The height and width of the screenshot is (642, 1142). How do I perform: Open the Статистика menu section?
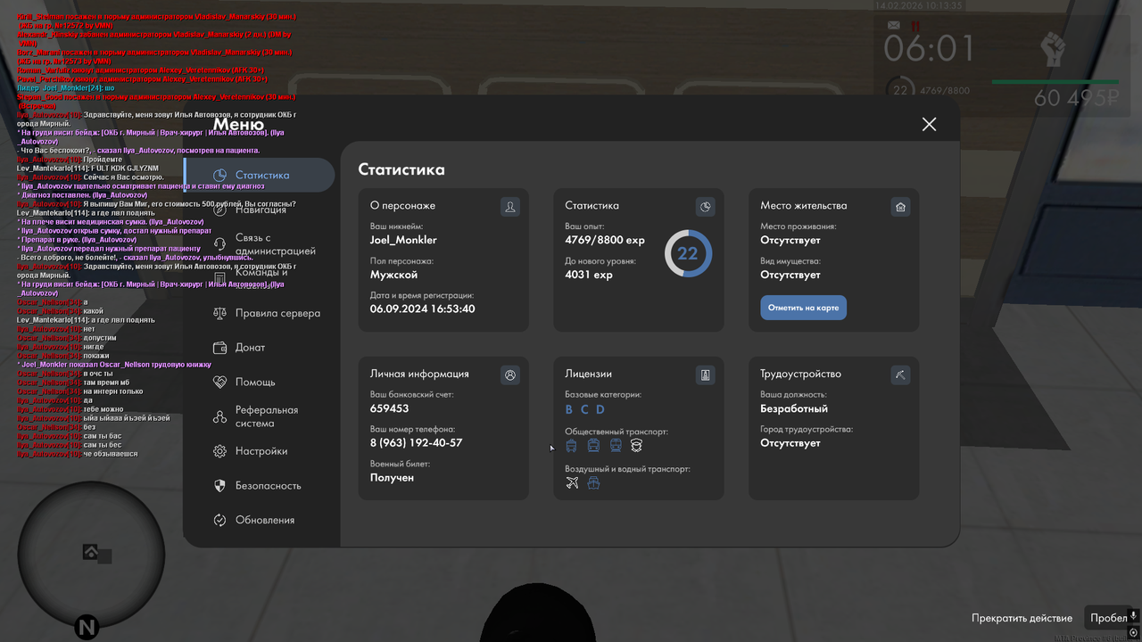pyautogui.click(x=260, y=175)
